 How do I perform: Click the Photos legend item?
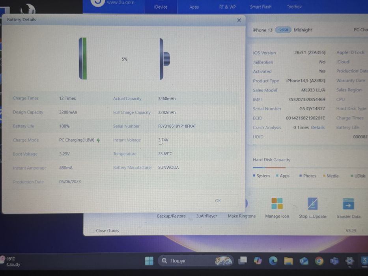[x=308, y=176]
